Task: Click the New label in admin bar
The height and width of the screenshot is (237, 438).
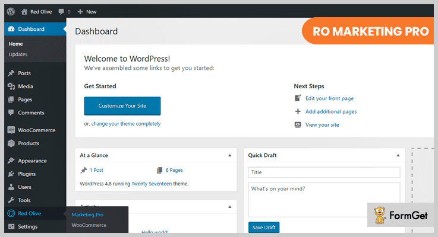Action: coord(91,12)
